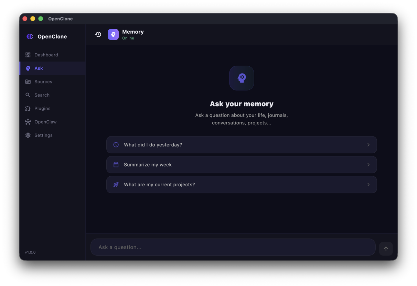This screenshot has height=286, width=417.
Task: Click the Plugins icon in the sidebar
Action: click(28, 108)
